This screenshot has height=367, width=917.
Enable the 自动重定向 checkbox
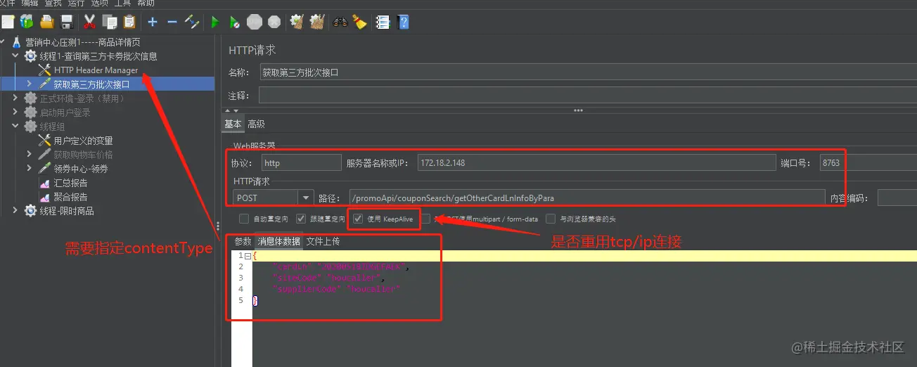coord(244,219)
